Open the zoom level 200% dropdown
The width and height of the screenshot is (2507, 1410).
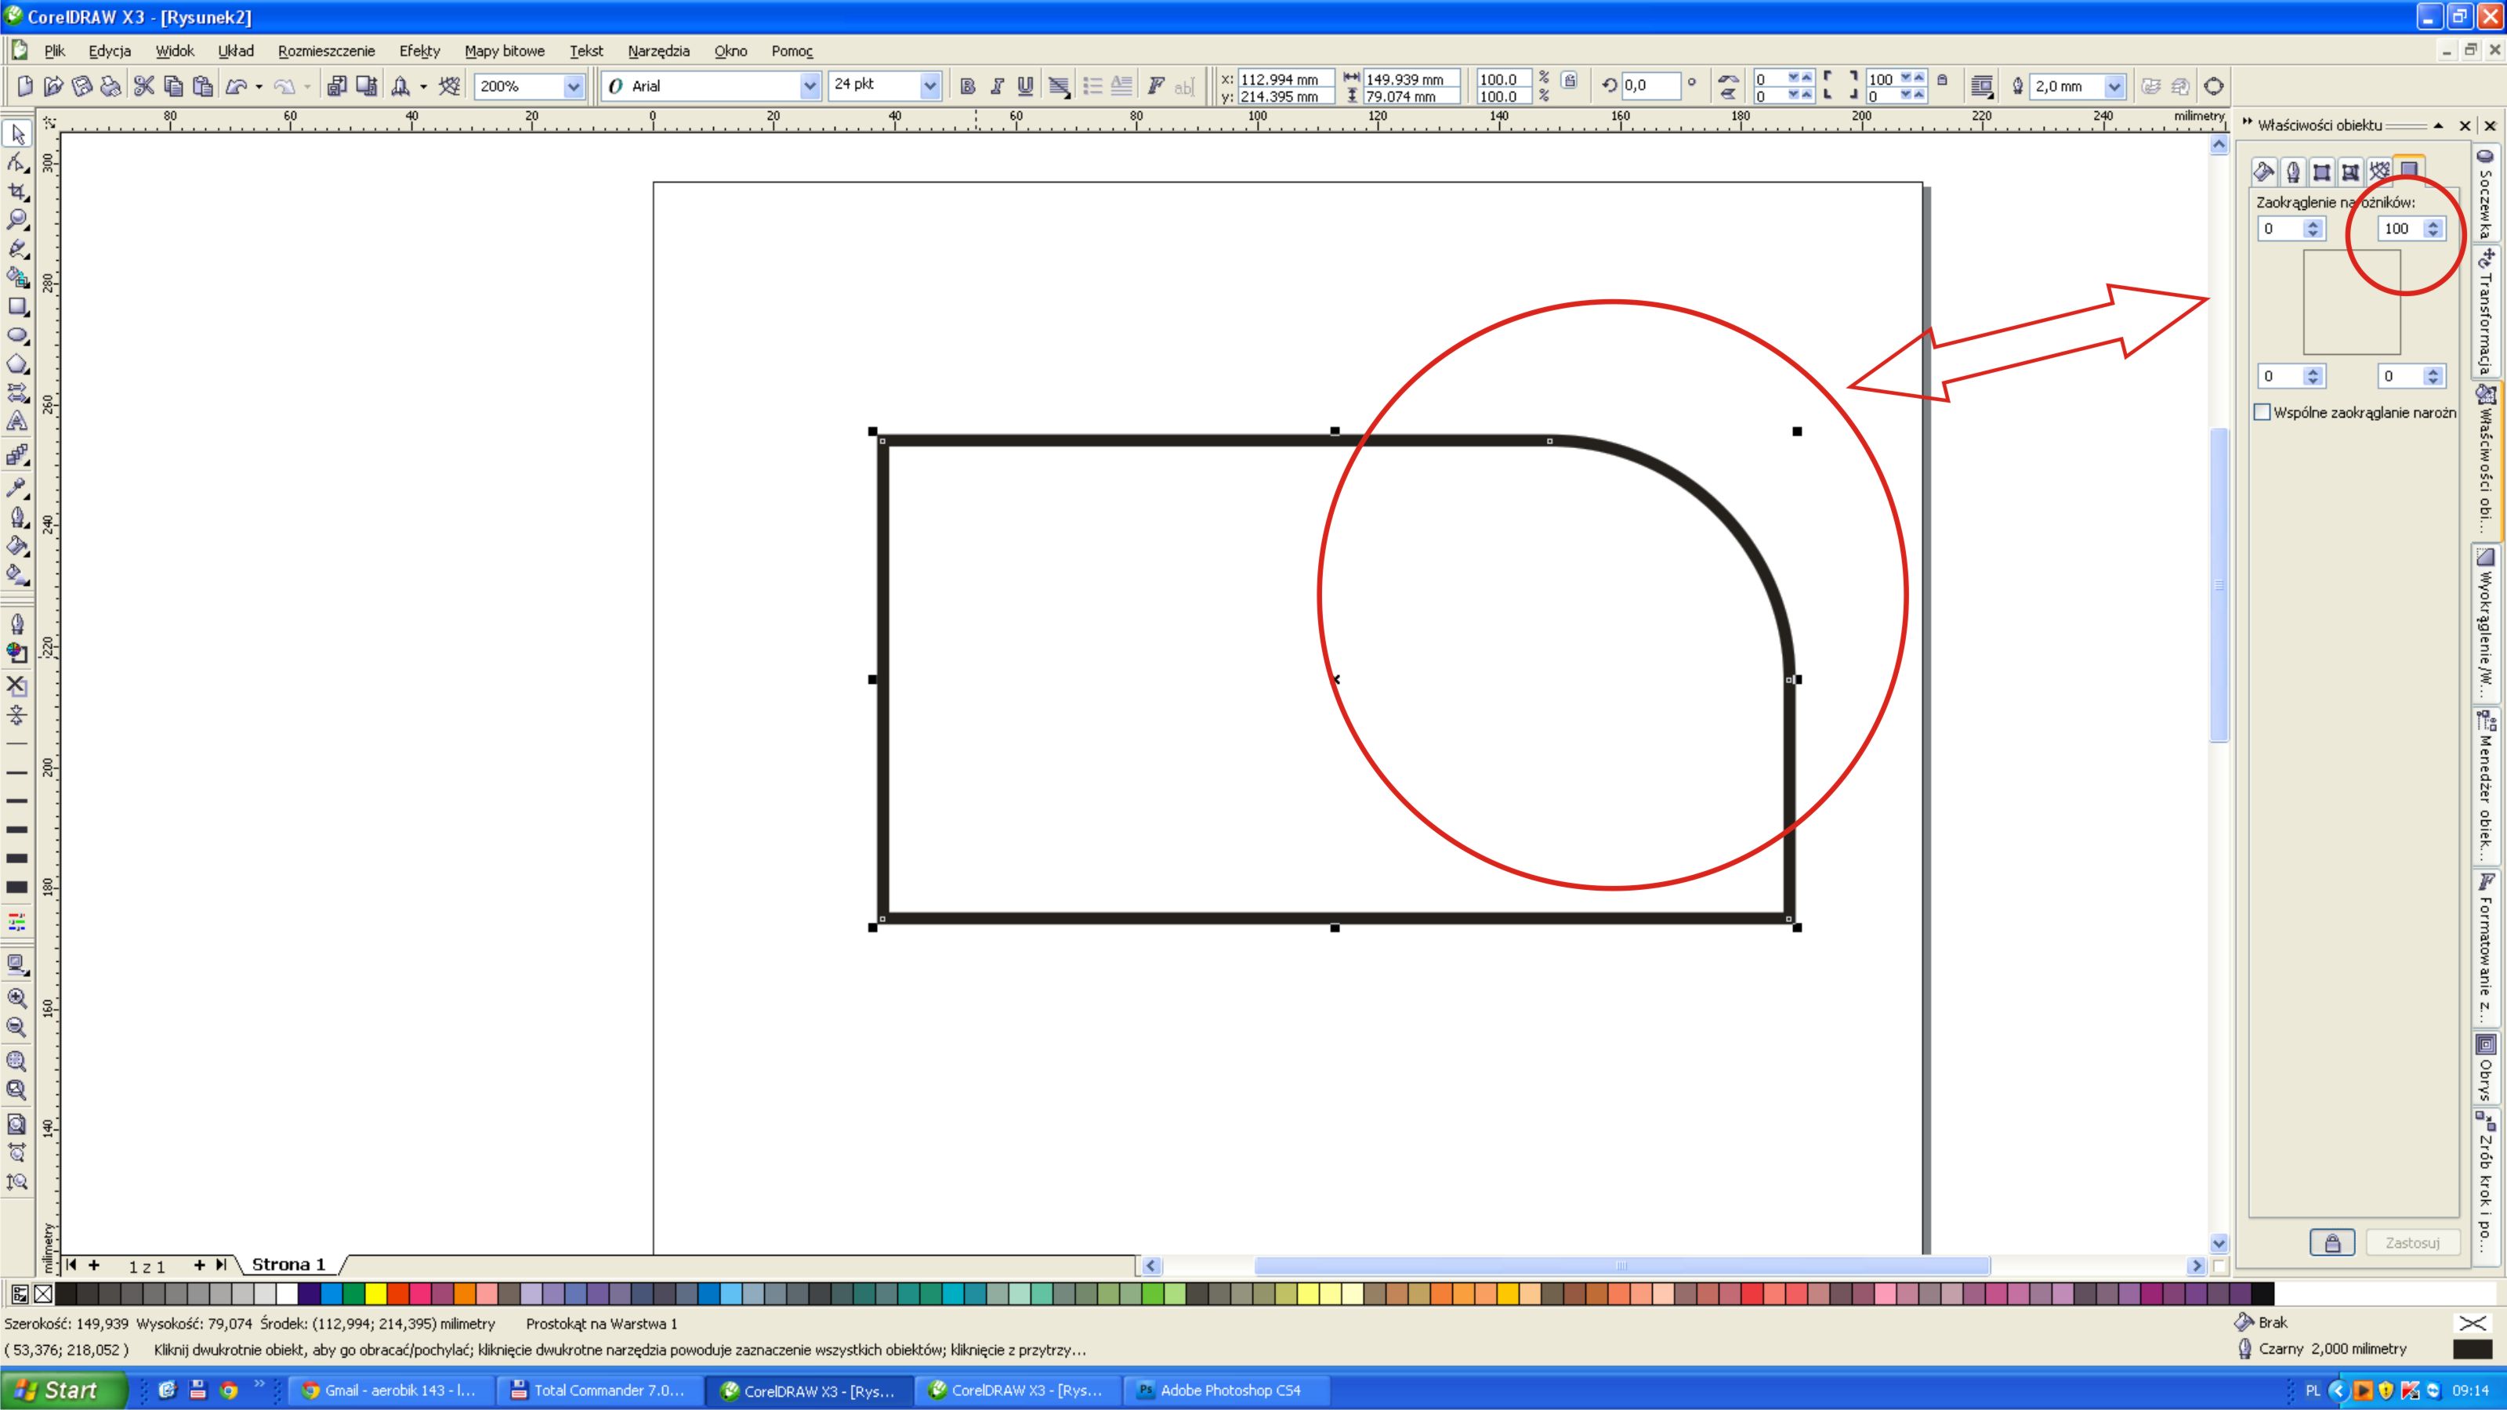click(573, 87)
